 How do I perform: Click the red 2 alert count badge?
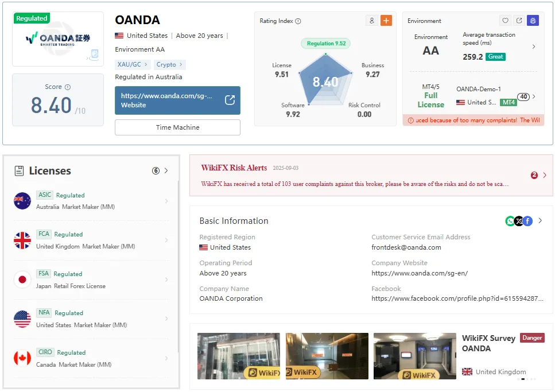point(534,175)
